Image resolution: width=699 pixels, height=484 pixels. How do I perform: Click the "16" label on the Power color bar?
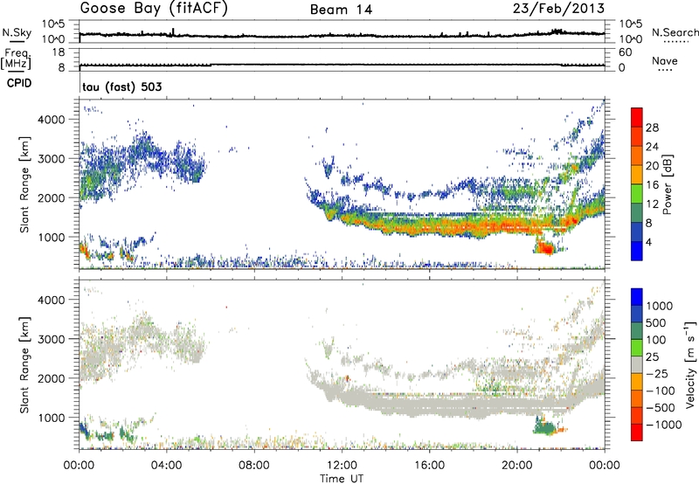[x=652, y=184]
